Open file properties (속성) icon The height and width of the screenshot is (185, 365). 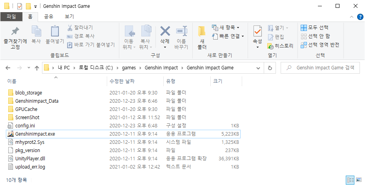pos(257,31)
